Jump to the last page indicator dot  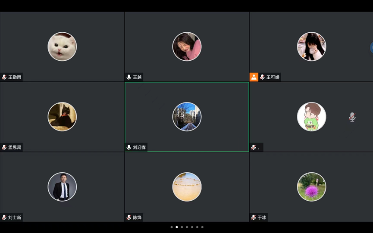tap(202, 227)
